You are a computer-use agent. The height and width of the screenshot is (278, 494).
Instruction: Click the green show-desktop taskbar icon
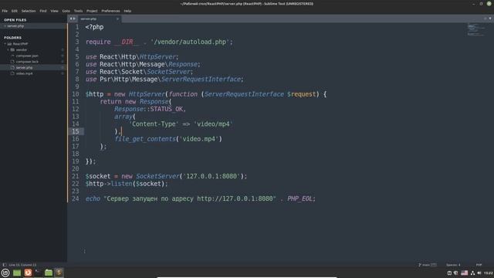point(17,273)
